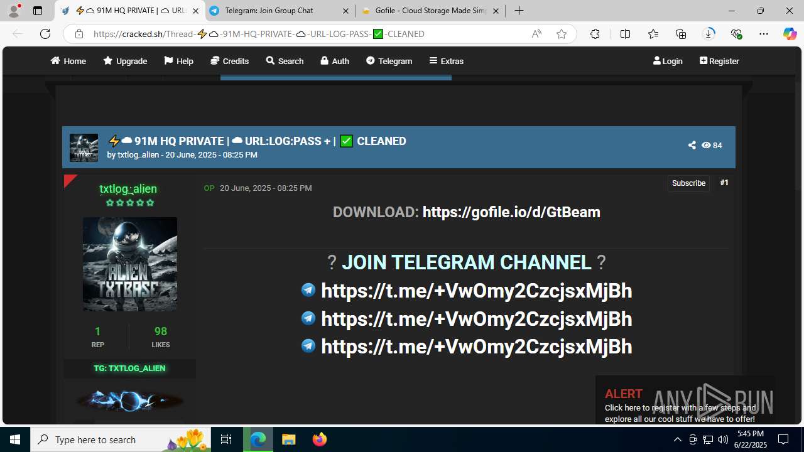The height and width of the screenshot is (452, 804).
Task: Add this page to favorites star
Action: coord(562,34)
